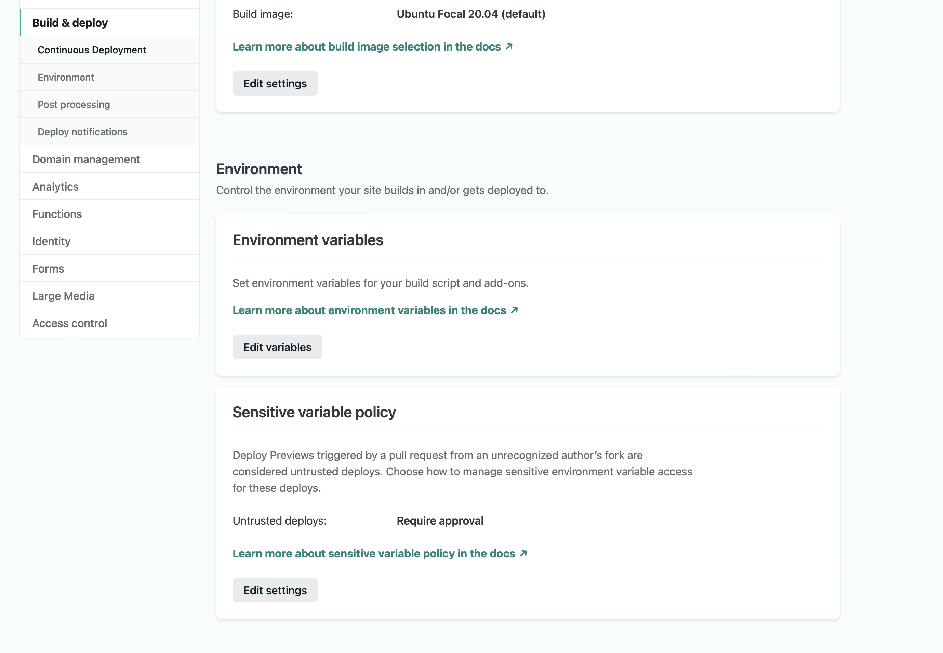This screenshot has width=943, height=653.
Task: Open sensitive variable policy docs
Action: [374, 553]
